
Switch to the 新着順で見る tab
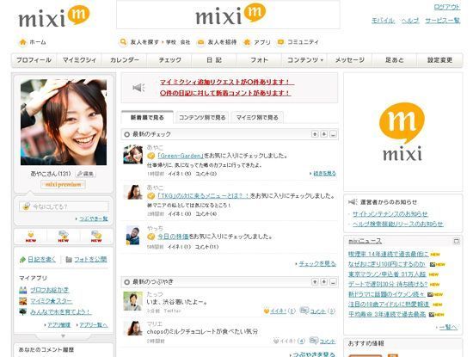147,117
